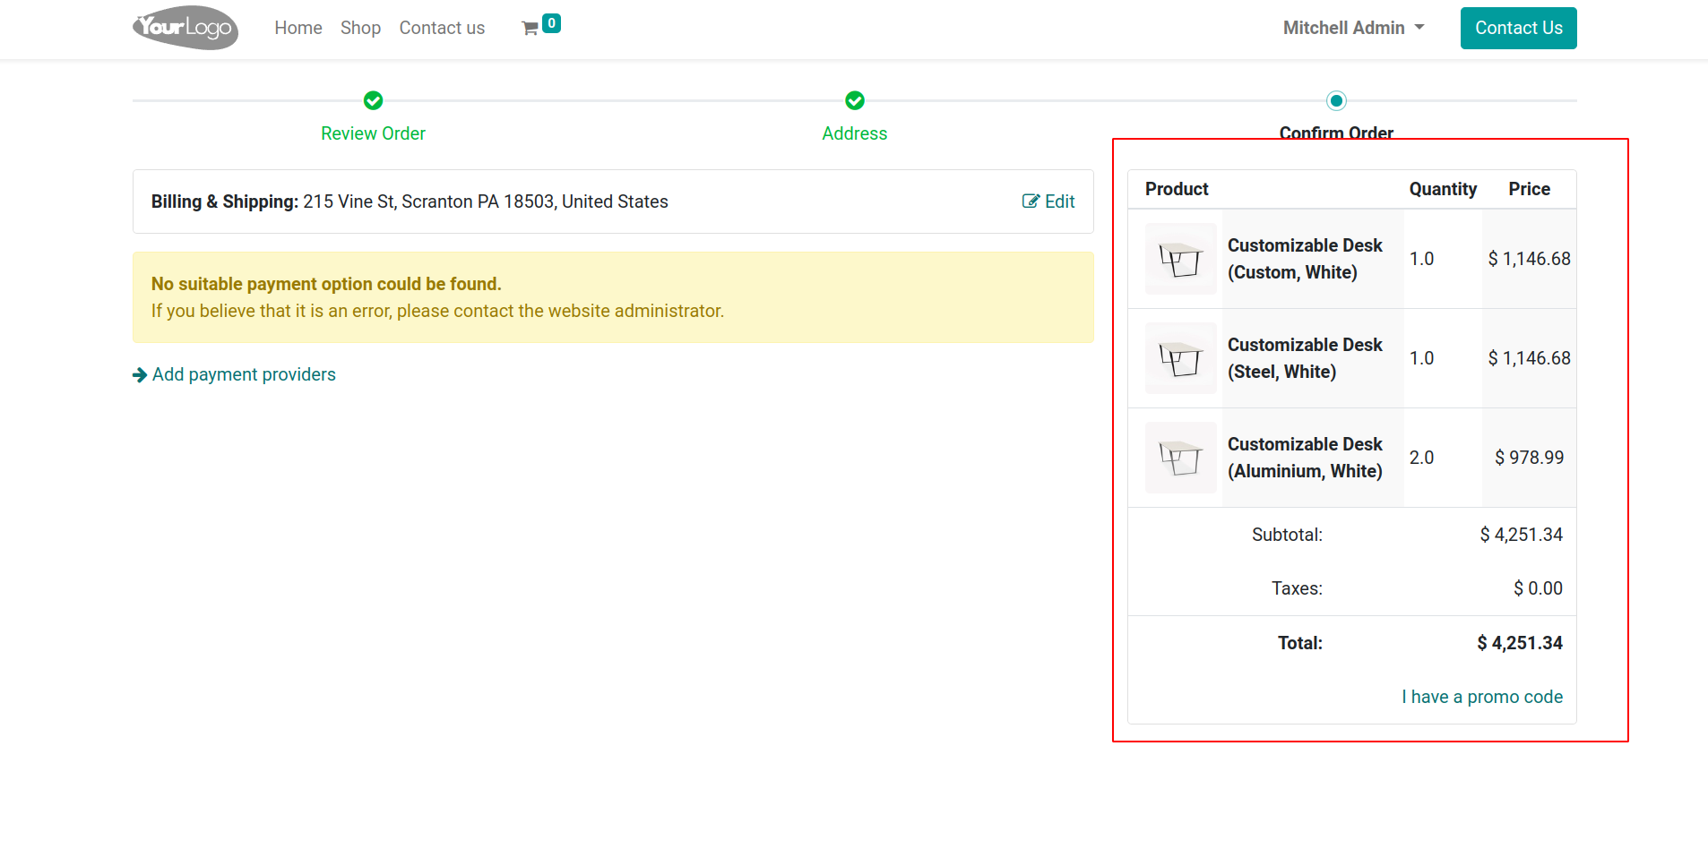Click the Add payment providers link
1708x866 pixels.
[x=244, y=374]
